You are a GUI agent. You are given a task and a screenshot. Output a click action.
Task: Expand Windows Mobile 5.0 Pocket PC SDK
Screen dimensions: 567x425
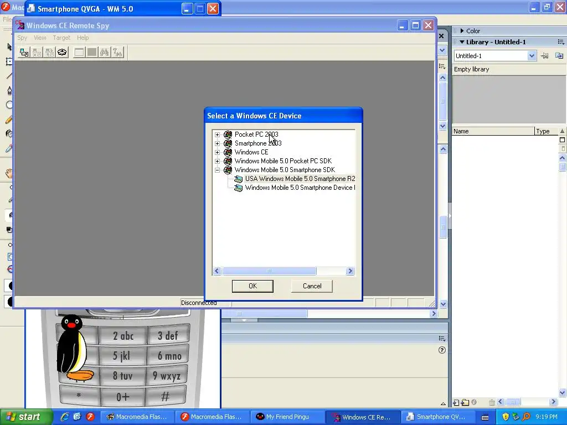(217, 161)
